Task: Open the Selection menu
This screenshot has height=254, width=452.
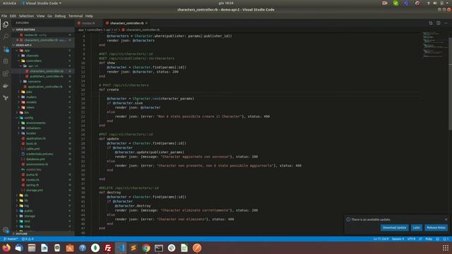Action: (27, 16)
